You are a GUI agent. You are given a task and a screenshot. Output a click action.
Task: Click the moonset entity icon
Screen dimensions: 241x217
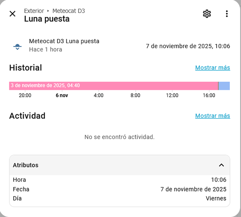[x=17, y=46]
